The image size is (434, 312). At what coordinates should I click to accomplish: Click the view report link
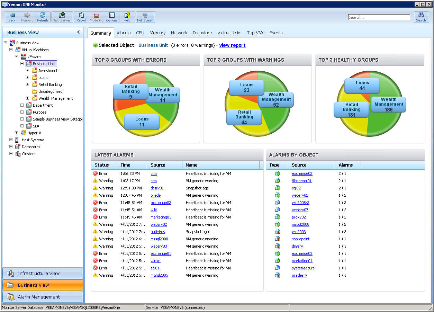pos(232,45)
